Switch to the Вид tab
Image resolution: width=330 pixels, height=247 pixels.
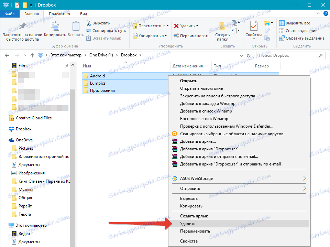(x=83, y=14)
